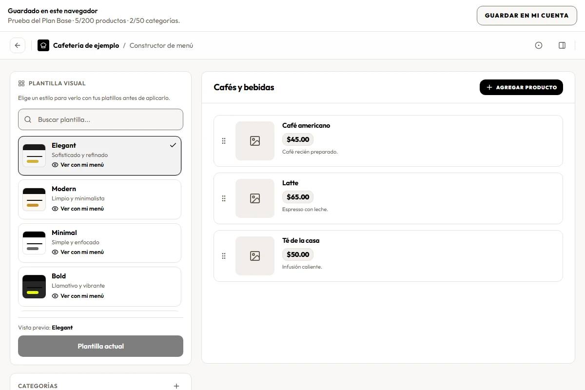Grab the Latte drag handle

click(224, 198)
